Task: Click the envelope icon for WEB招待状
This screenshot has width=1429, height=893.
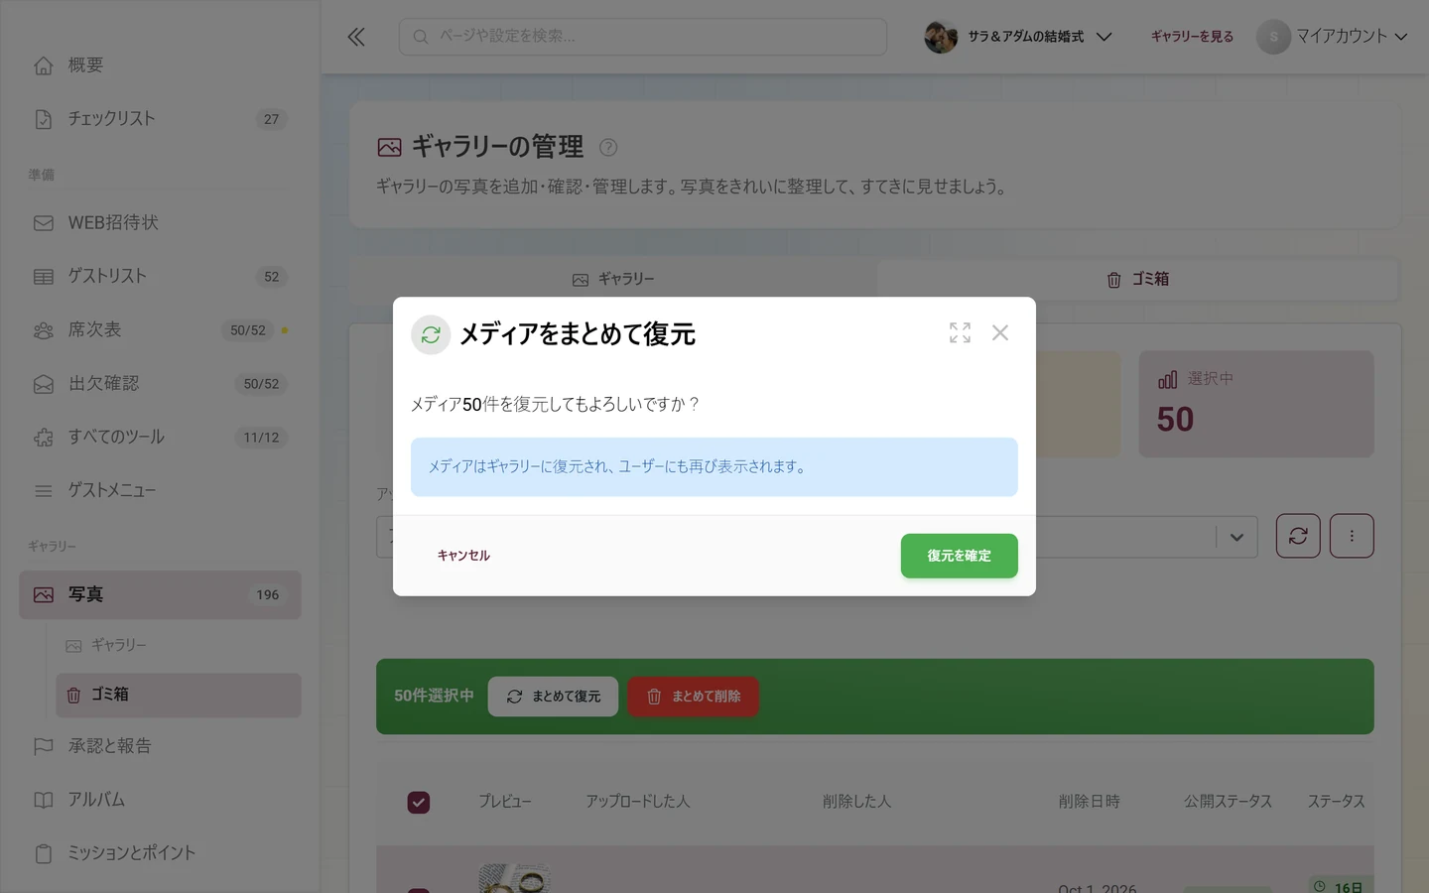Action: (44, 223)
